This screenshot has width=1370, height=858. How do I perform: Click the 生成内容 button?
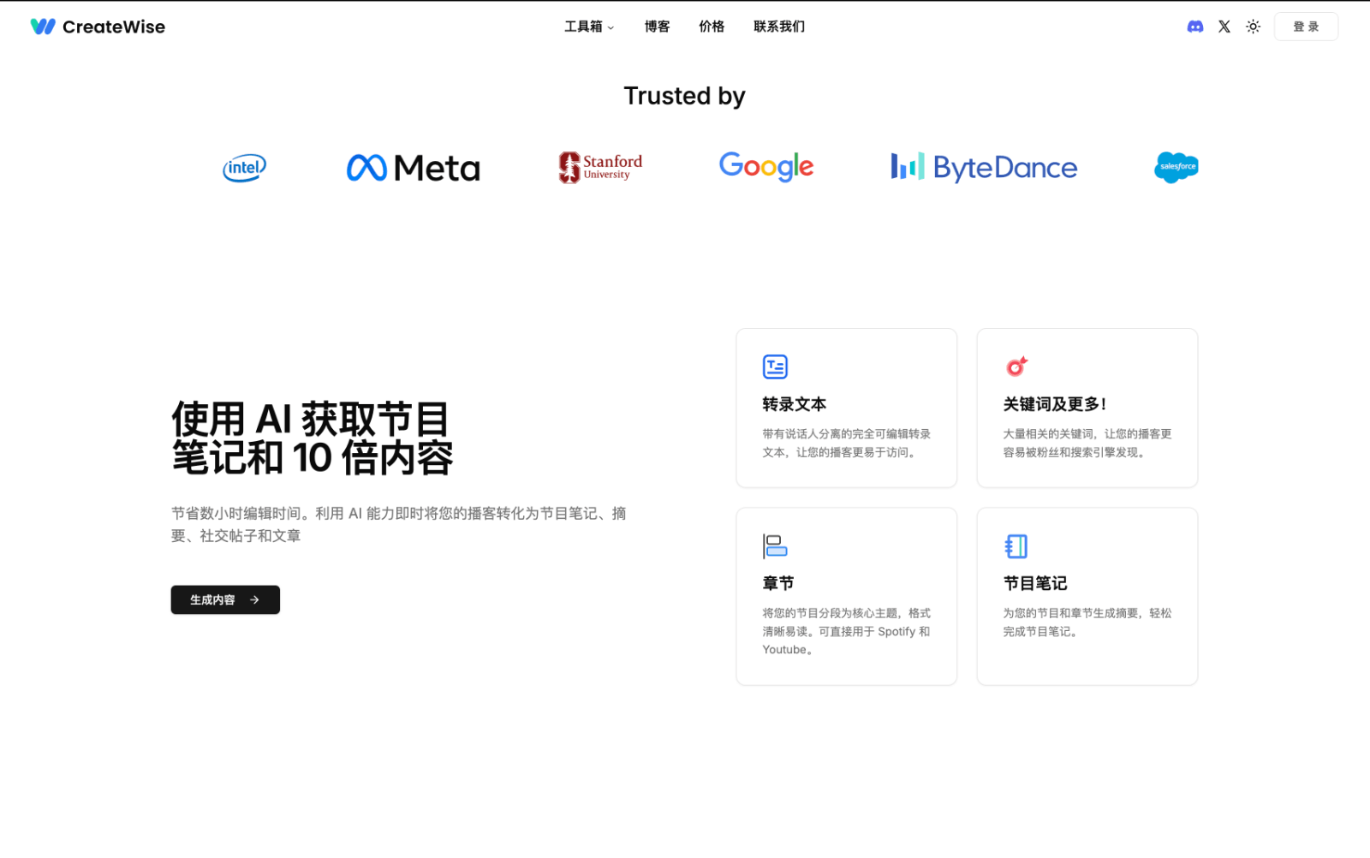tap(225, 599)
